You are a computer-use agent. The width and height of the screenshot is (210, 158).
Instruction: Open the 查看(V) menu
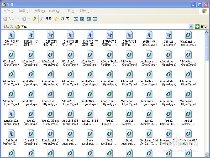[39, 11]
